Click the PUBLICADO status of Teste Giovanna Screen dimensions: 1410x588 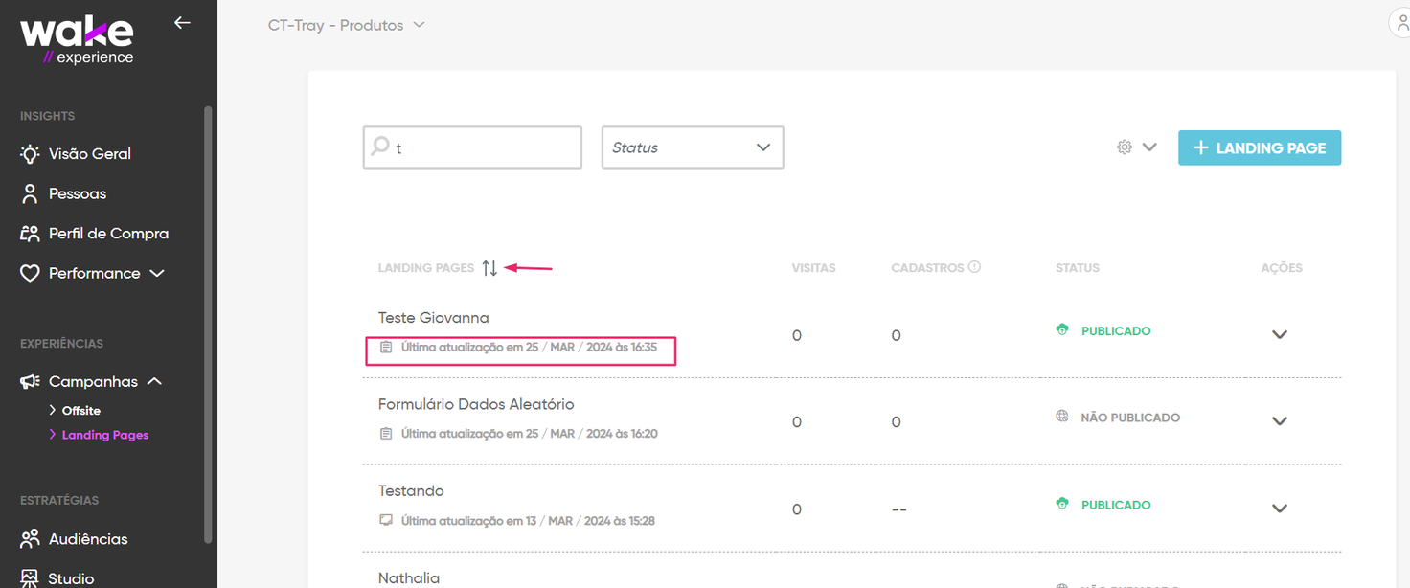[x=1116, y=331]
